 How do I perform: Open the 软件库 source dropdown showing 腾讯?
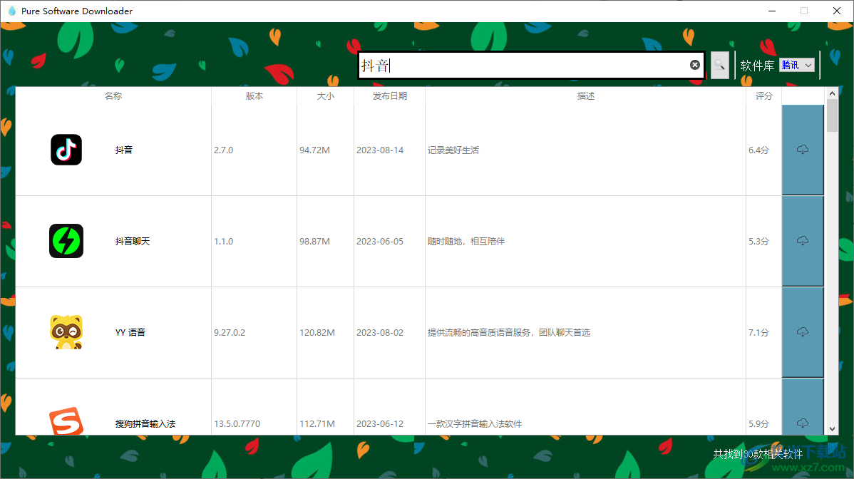(x=797, y=66)
